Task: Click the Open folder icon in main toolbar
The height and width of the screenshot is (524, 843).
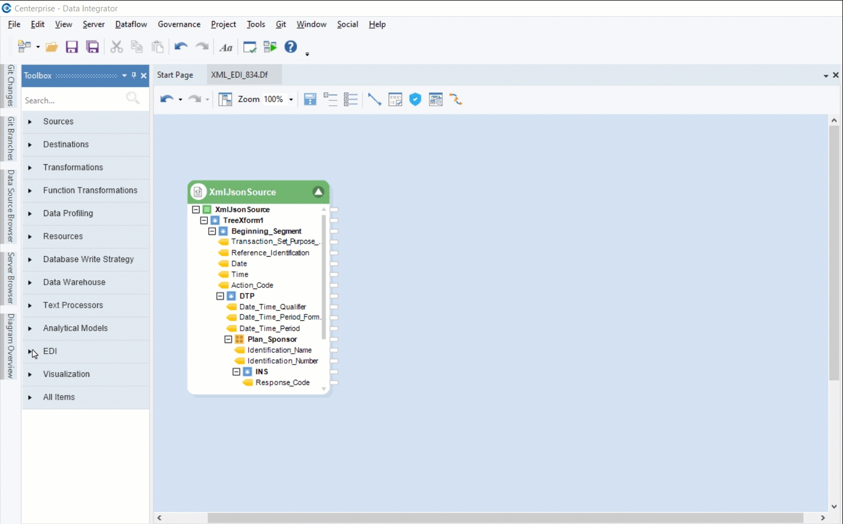Action: [51, 48]
